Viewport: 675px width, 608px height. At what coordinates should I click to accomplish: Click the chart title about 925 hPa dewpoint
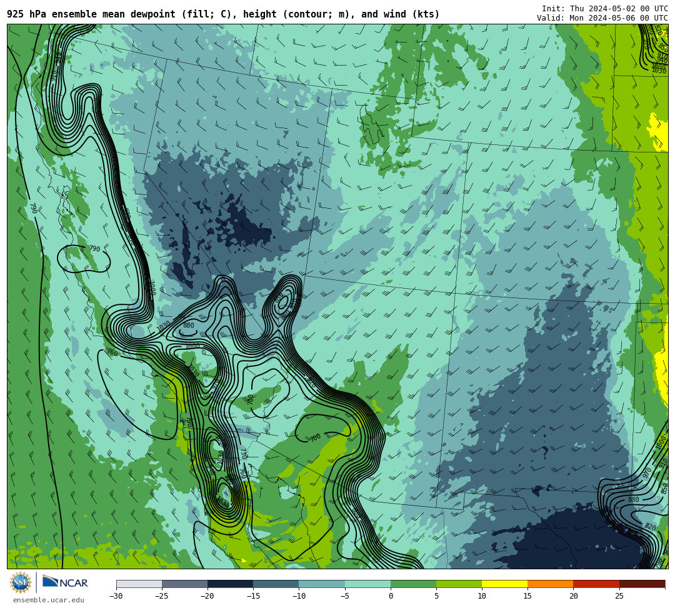click(x=223, y=14)
